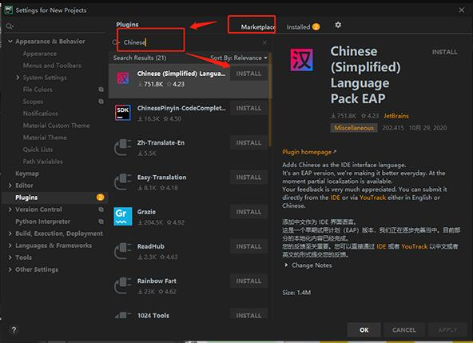This screenshot has height=343, width=473.
Task: Click the Zh-Translate-En plugin icon
Action: click(123, 147)
